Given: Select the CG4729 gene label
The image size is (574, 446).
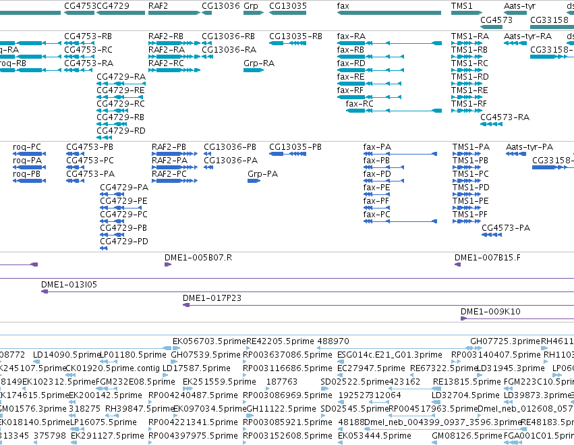Looking at the screenshot, I should click(113, 6).
